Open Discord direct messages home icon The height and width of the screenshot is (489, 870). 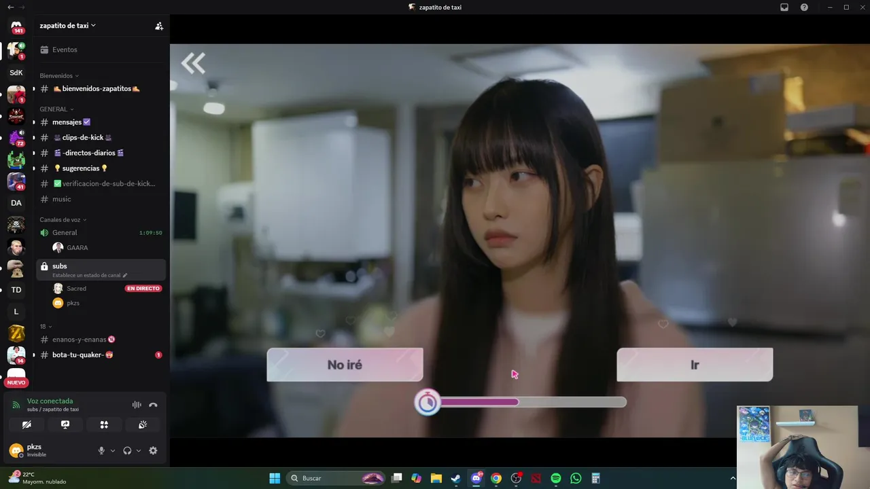tap(16, 26)
